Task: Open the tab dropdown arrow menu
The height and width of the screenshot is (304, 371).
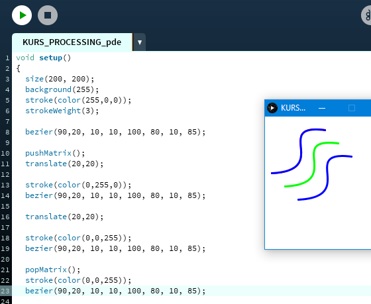Action: coord(140,42)
